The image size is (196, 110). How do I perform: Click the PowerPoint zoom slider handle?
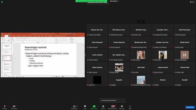[75, 77]
